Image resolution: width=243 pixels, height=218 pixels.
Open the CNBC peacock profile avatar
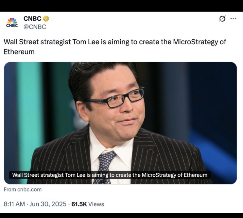(12, 23)
